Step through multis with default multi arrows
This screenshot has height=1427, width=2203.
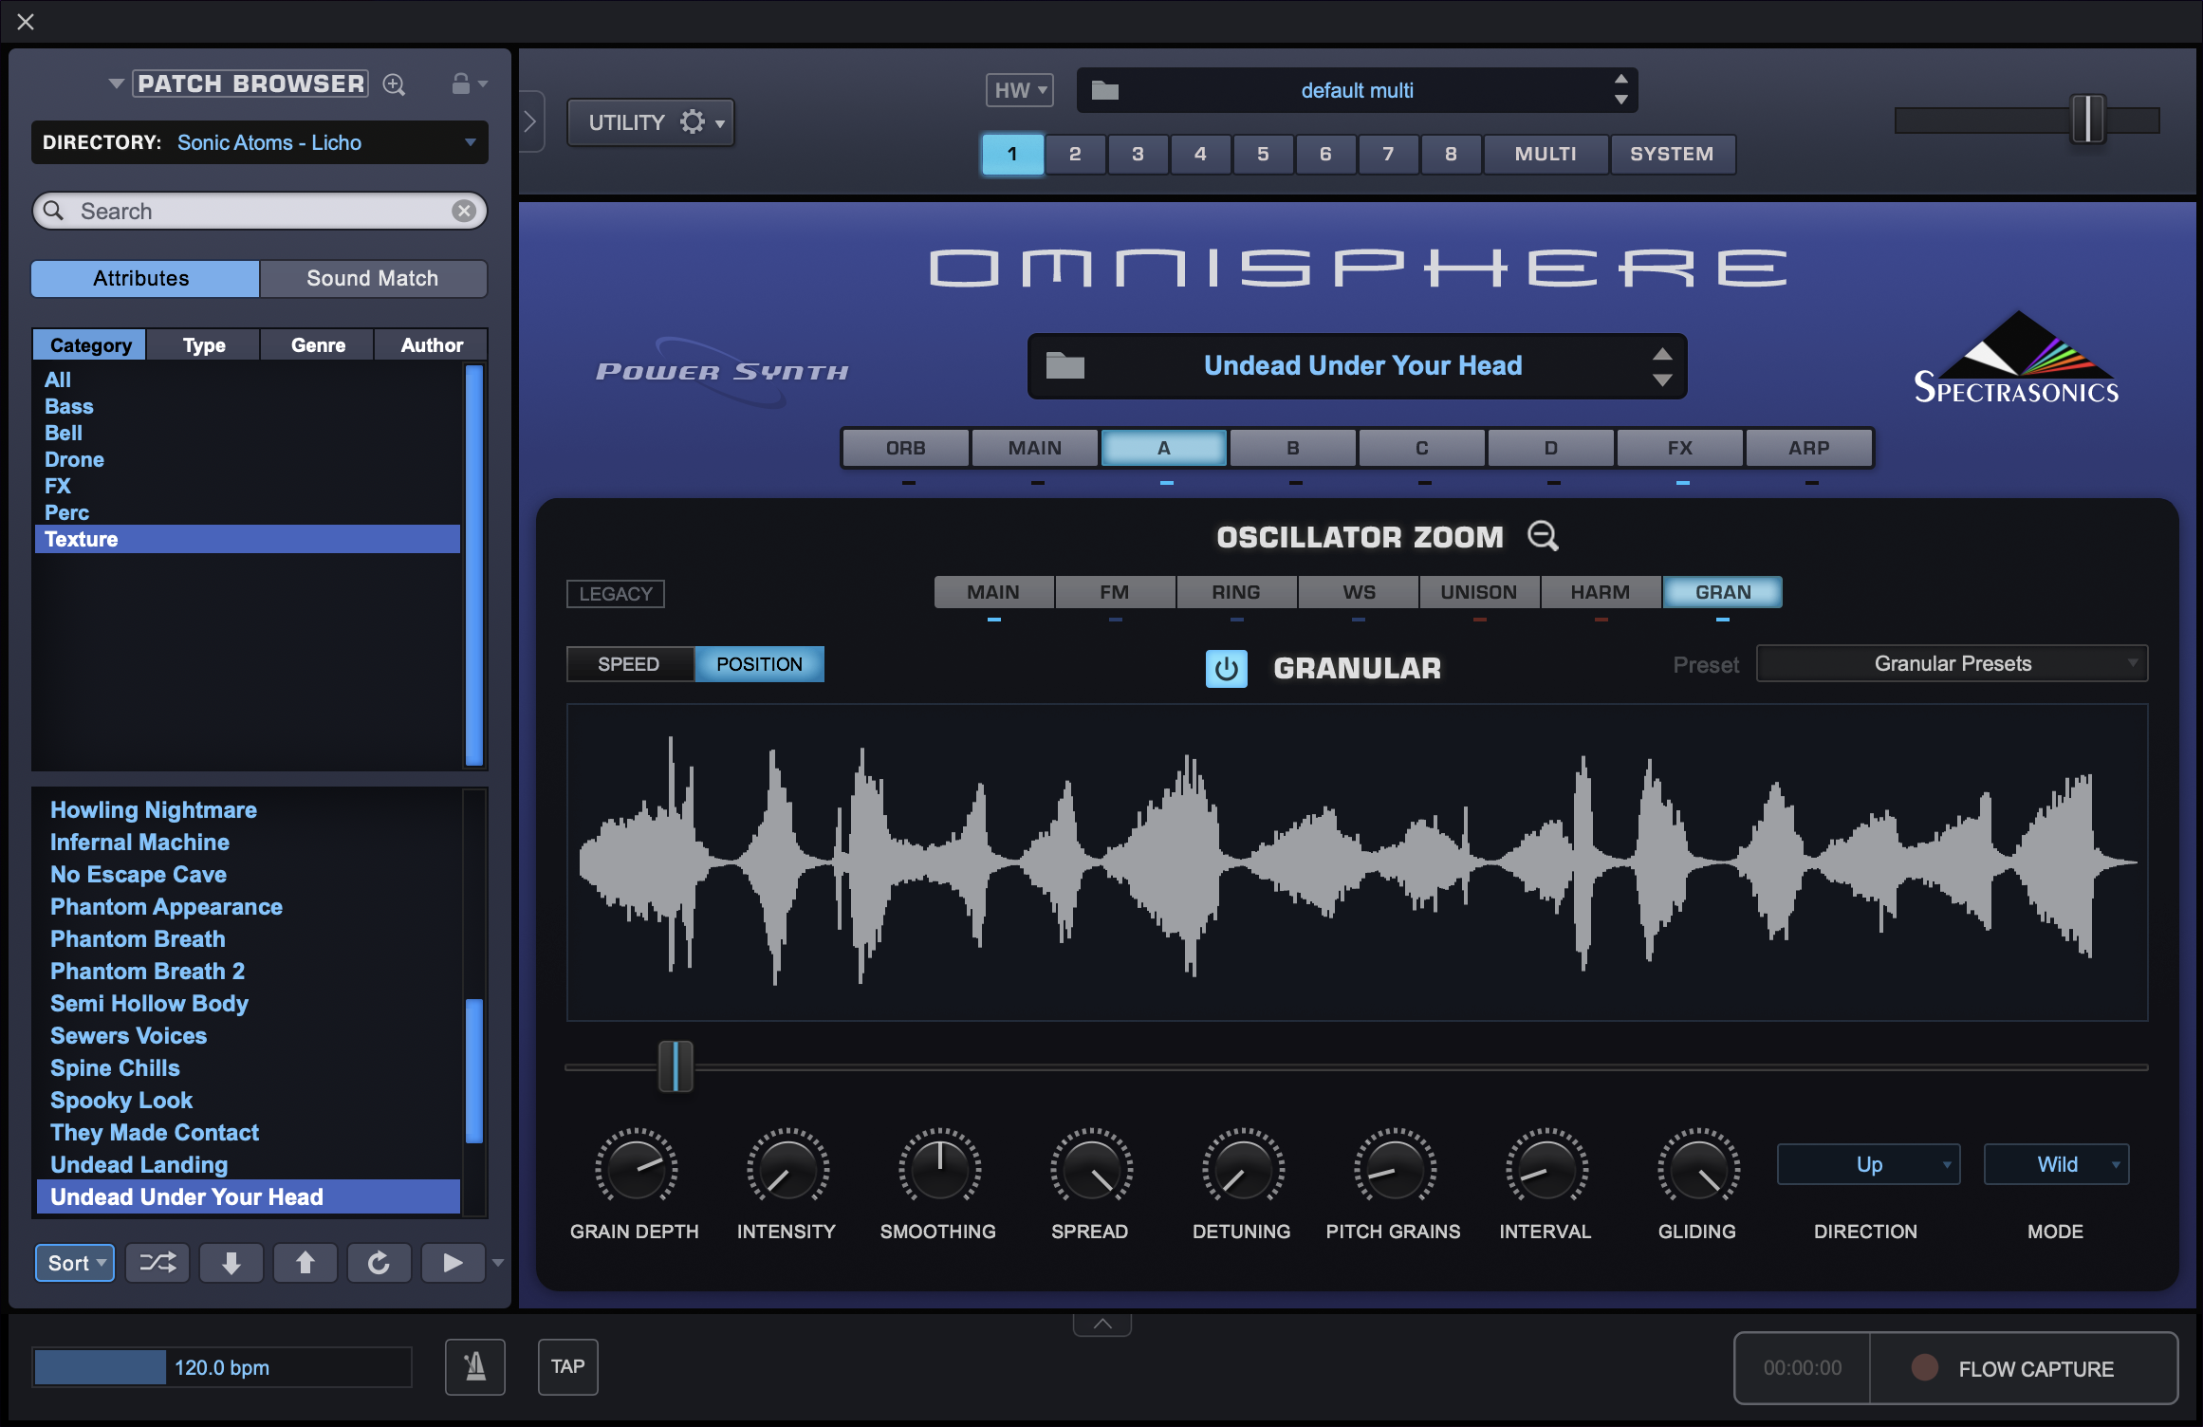(x=1620, y=90)
